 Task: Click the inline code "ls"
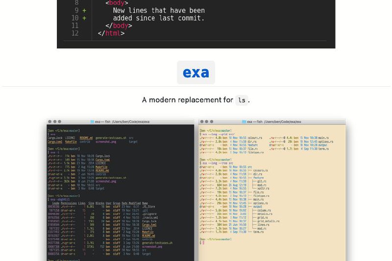242,100
